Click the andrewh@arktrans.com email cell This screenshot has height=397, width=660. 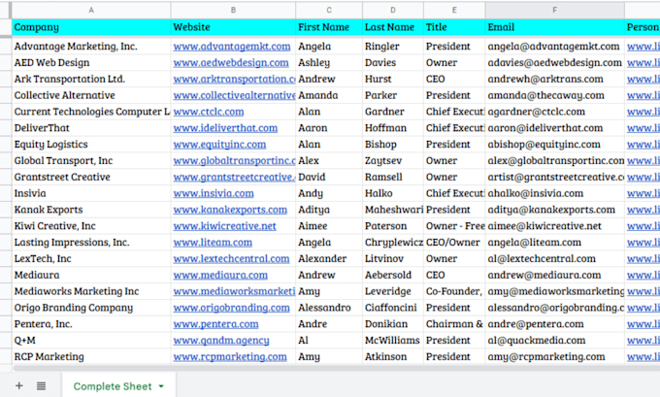555,80
